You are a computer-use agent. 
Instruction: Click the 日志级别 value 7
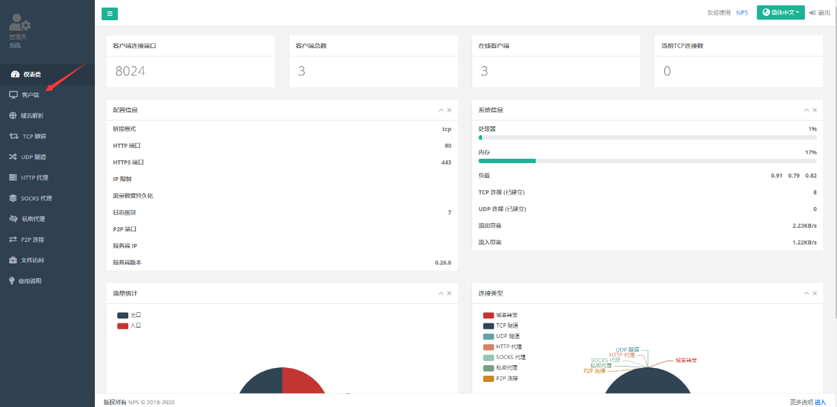pyautogui.click(x=449, y=213)
